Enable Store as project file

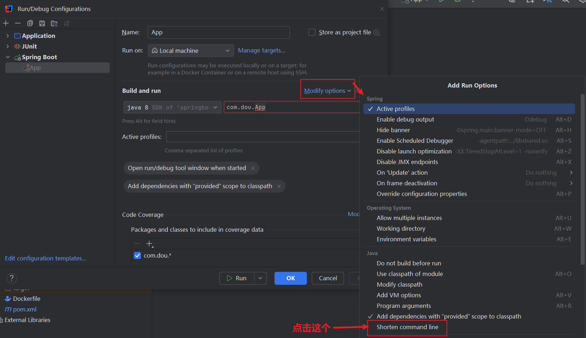[312, 32]
